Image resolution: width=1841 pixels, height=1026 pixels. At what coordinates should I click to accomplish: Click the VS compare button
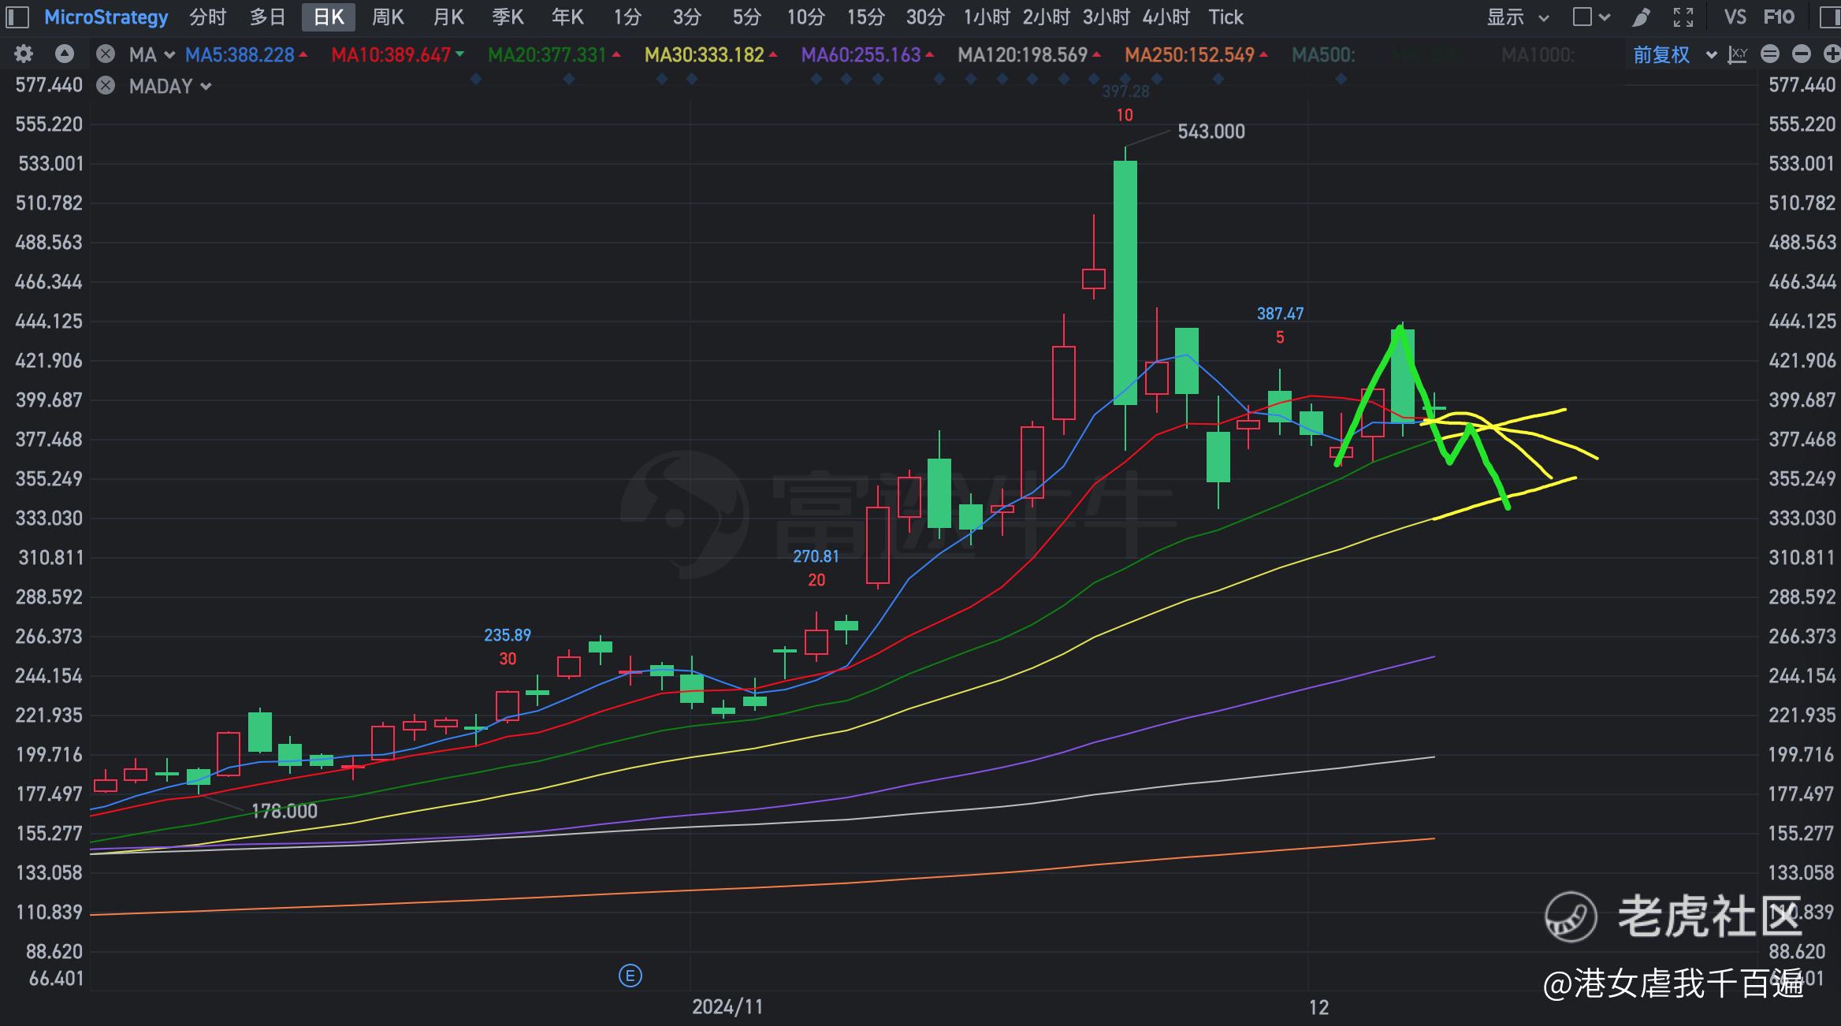(x=1735, y=17)
